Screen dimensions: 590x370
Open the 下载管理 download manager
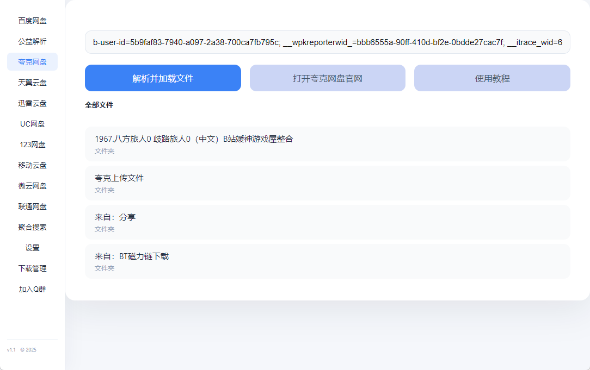(x=32, y=268)
